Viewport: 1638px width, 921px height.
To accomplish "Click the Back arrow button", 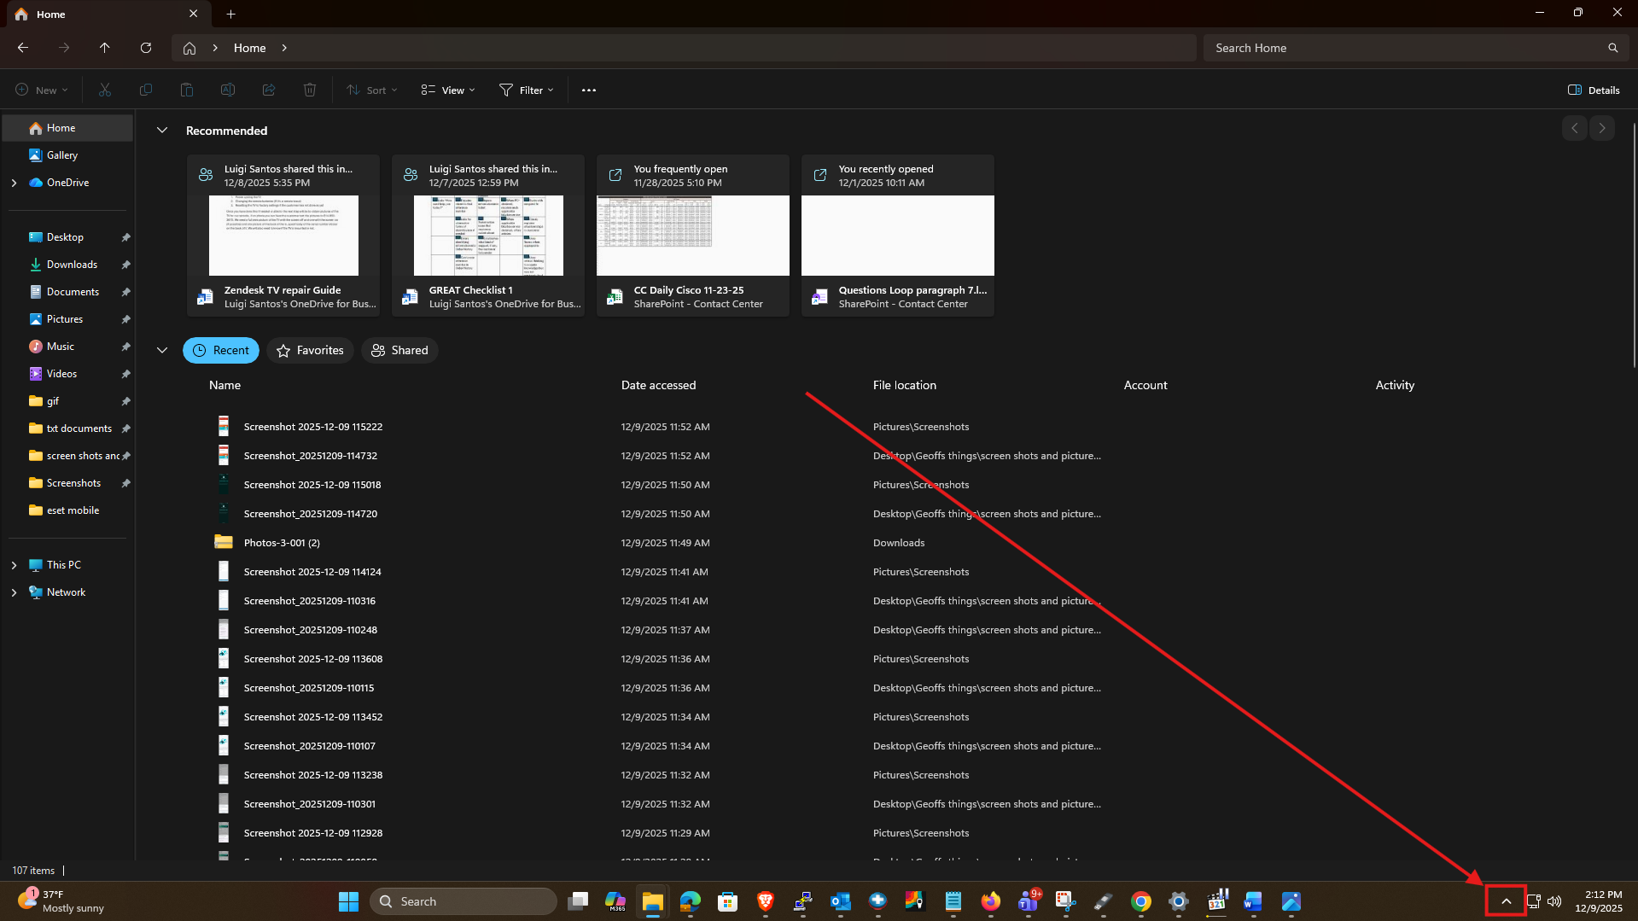I will coord(23,48).
